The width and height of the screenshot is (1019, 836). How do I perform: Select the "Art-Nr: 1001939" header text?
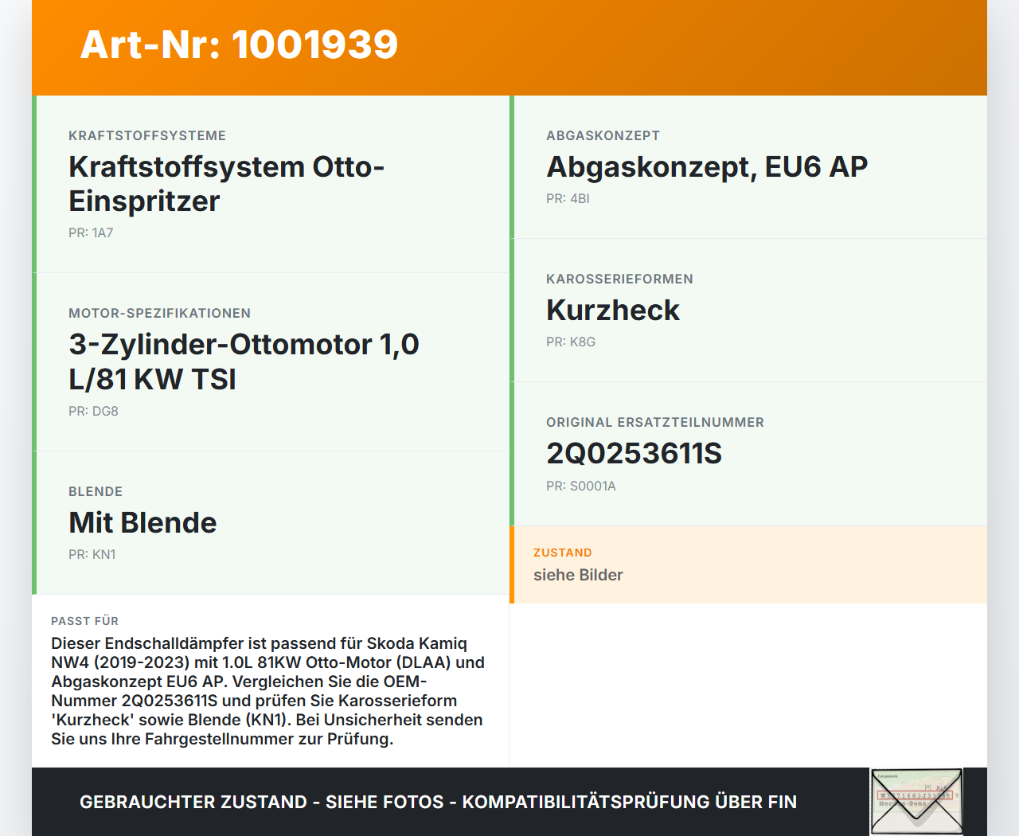click(x=239, y=45)
